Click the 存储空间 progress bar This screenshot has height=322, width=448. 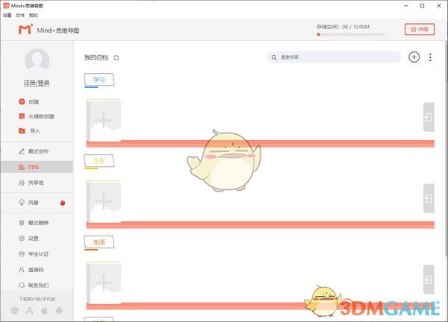click(351, 34)
